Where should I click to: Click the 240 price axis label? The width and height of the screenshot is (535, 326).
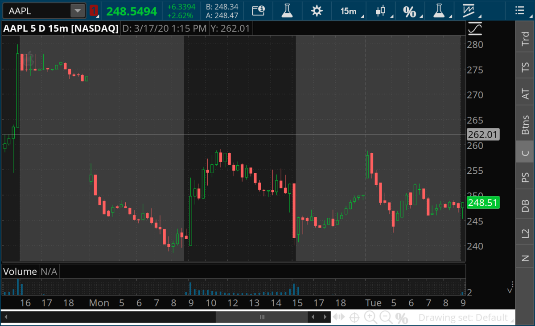(x=475, y=245)
